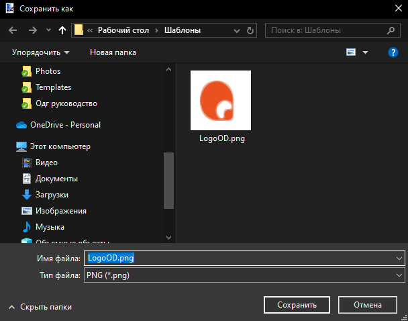The image size is (408, 321).
Task: Open the view options dropdown arrow
Action: pyautogui.click(x=365, y=52)
